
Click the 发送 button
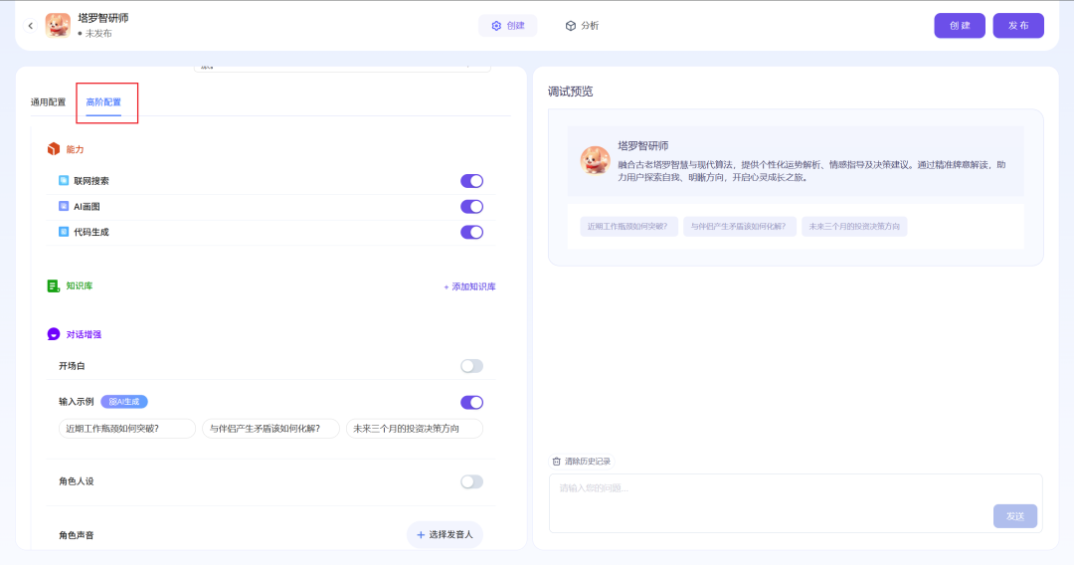pyautogui.click(x=1015, y=516)
